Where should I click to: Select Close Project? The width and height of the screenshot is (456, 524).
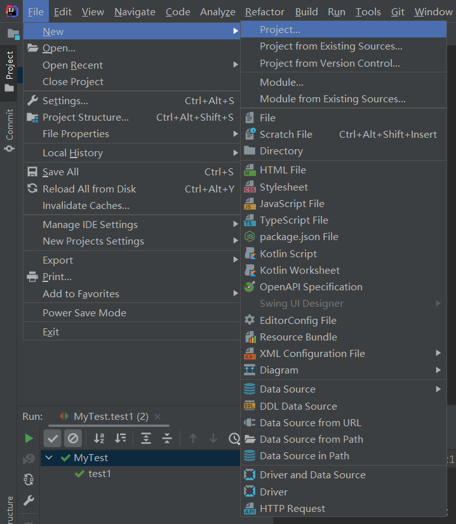tap(131, 81)
